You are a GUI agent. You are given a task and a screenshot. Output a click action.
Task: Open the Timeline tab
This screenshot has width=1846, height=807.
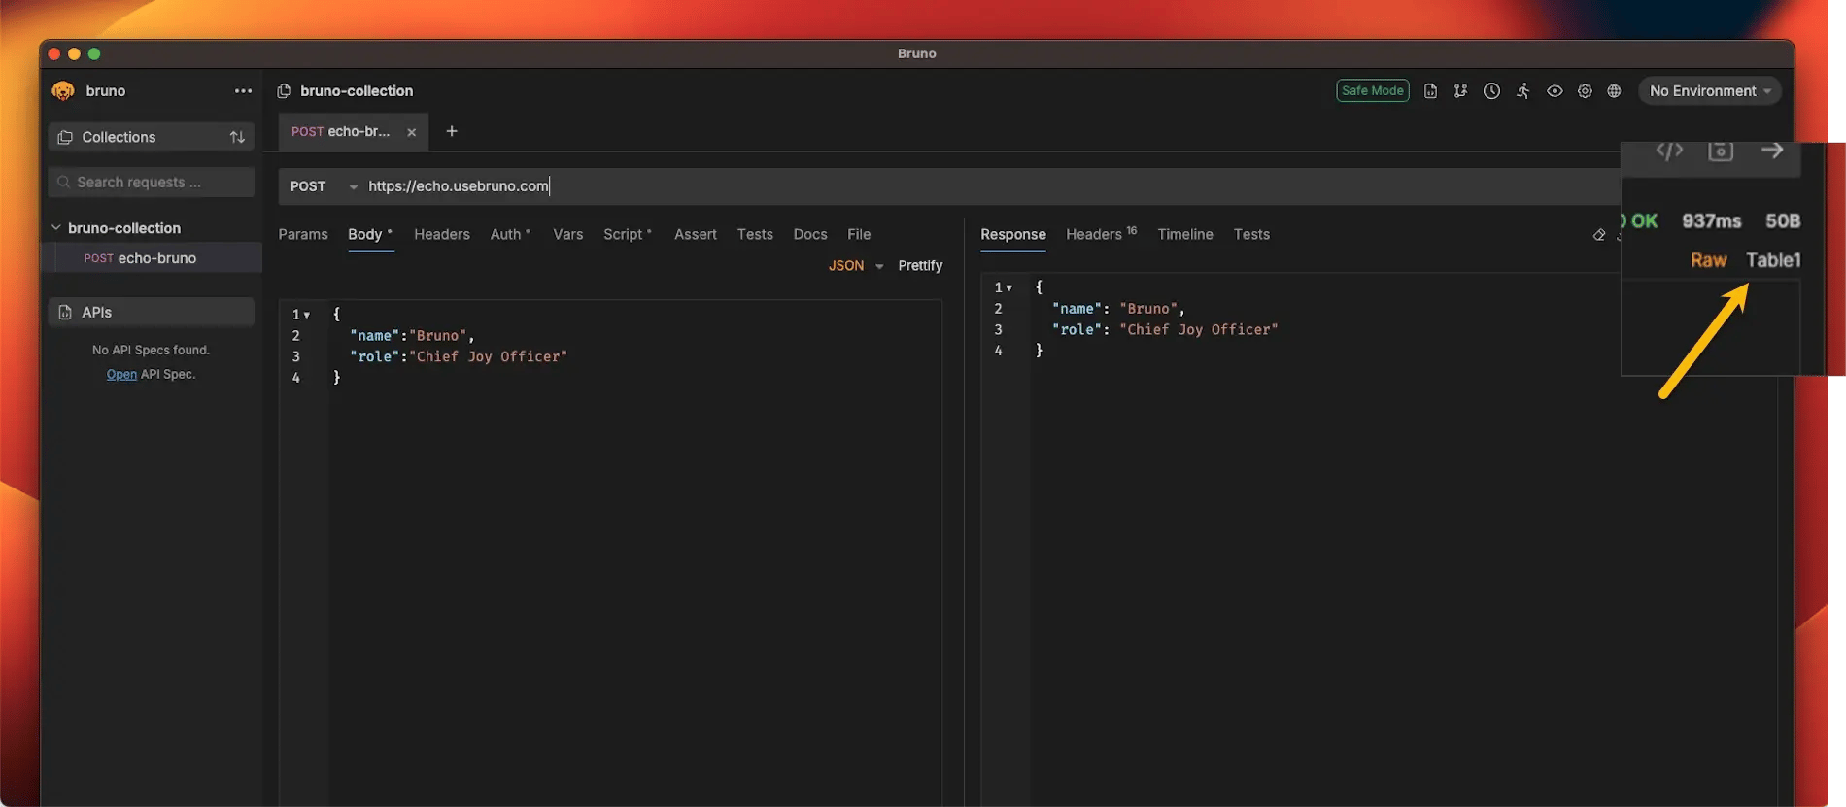[x=1185, y=234]
